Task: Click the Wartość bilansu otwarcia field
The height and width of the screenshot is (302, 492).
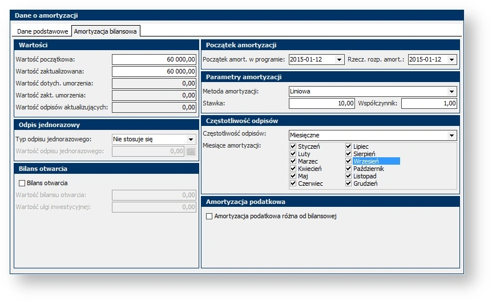Action: coord(154,195)
